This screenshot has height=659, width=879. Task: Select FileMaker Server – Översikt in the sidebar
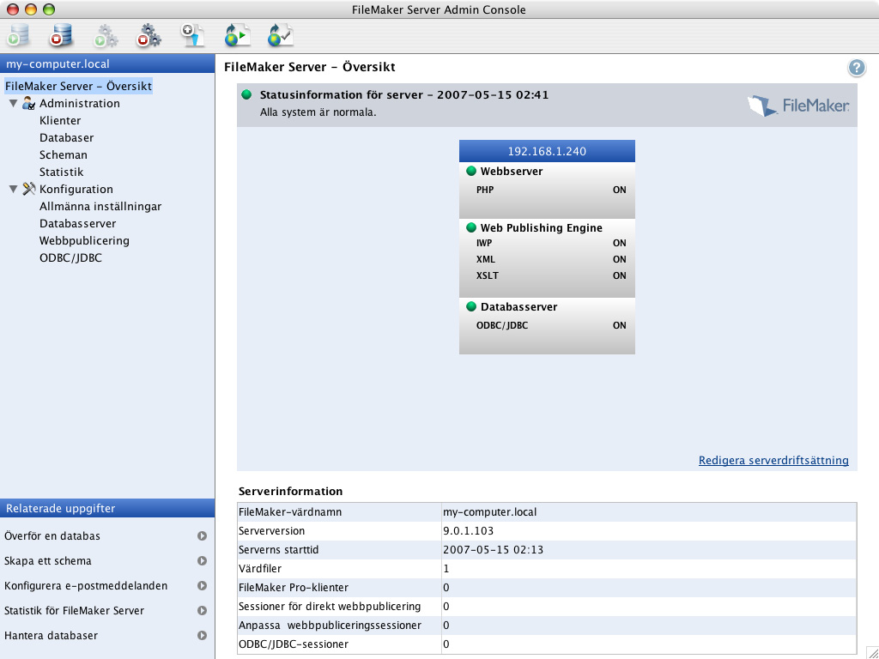[x=78, y=87]
